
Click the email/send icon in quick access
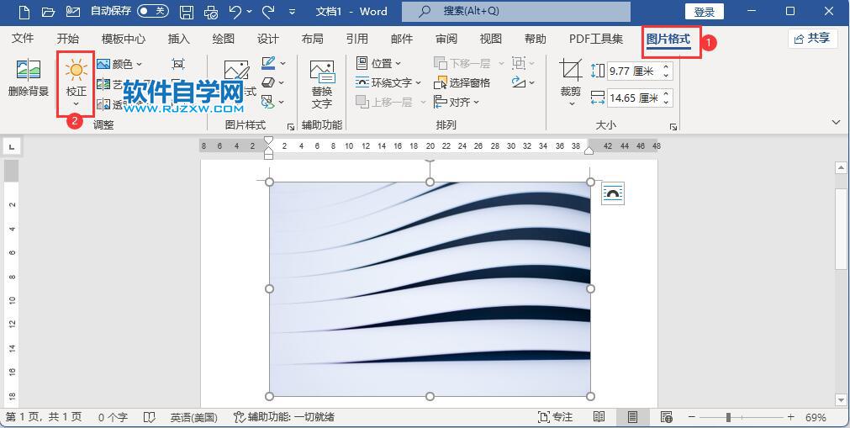[x=72, y=12]
